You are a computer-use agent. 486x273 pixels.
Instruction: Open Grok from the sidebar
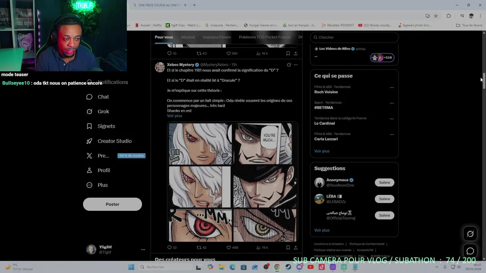coord(98,111)
